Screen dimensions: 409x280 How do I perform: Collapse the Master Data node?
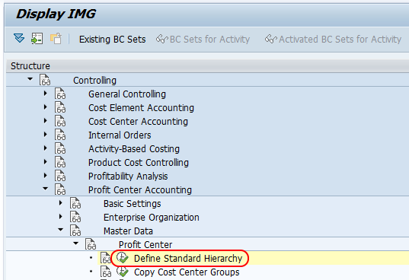click(60, 230)
